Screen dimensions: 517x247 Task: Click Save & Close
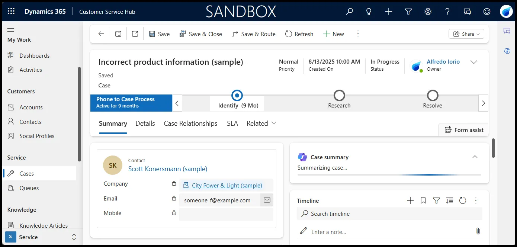200,34
